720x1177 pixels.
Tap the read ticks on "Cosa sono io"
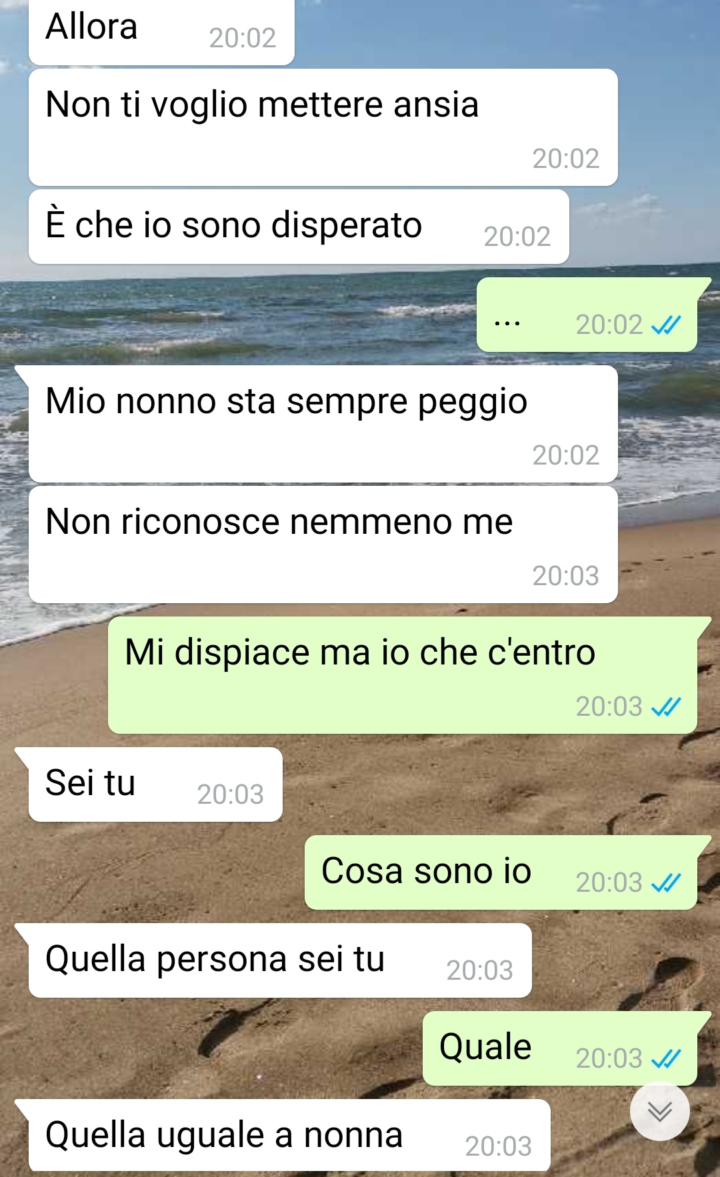666,882
